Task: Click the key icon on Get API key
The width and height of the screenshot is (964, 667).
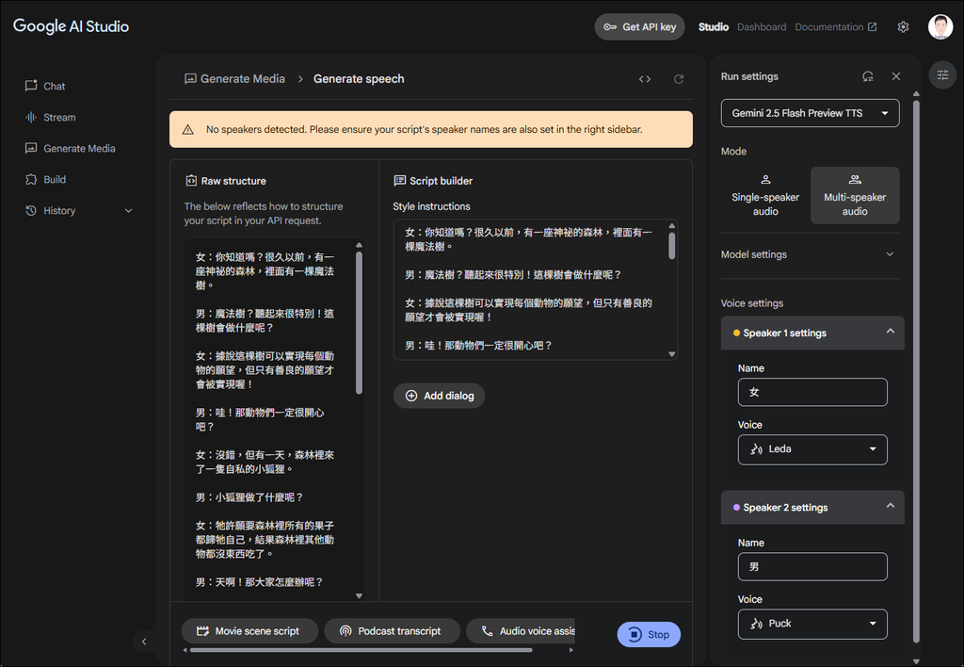Action: click(x=610, y=27)
